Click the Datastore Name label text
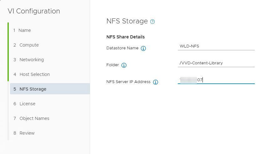 [122, 48]
